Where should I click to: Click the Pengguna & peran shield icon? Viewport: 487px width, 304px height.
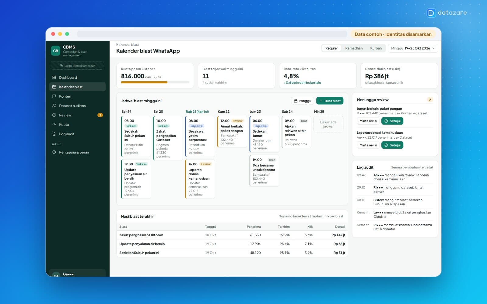coord(54,152)
